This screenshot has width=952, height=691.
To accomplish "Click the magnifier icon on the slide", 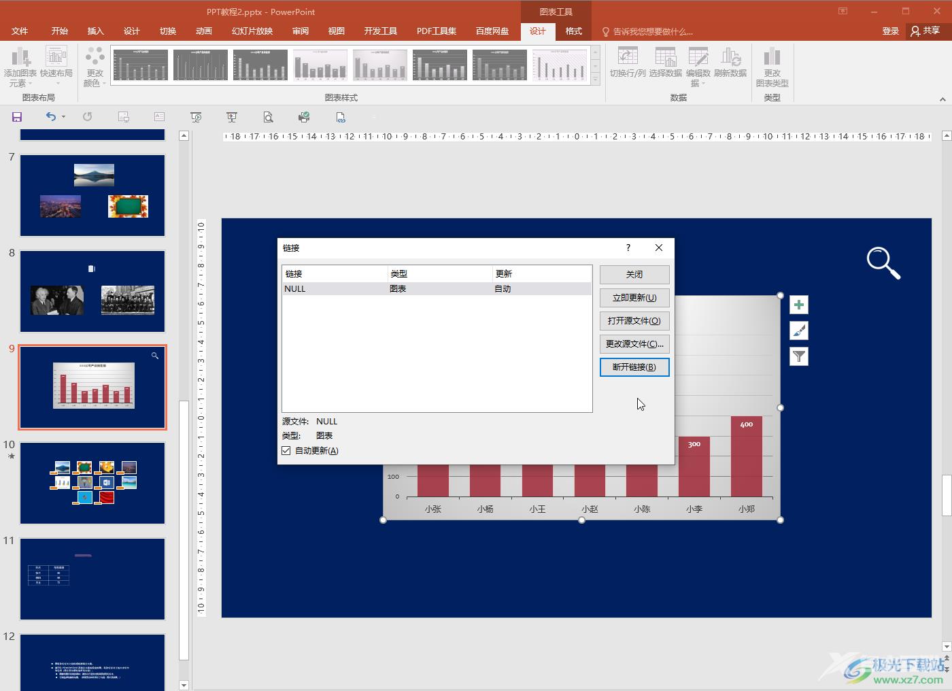I will coord(883,263).
